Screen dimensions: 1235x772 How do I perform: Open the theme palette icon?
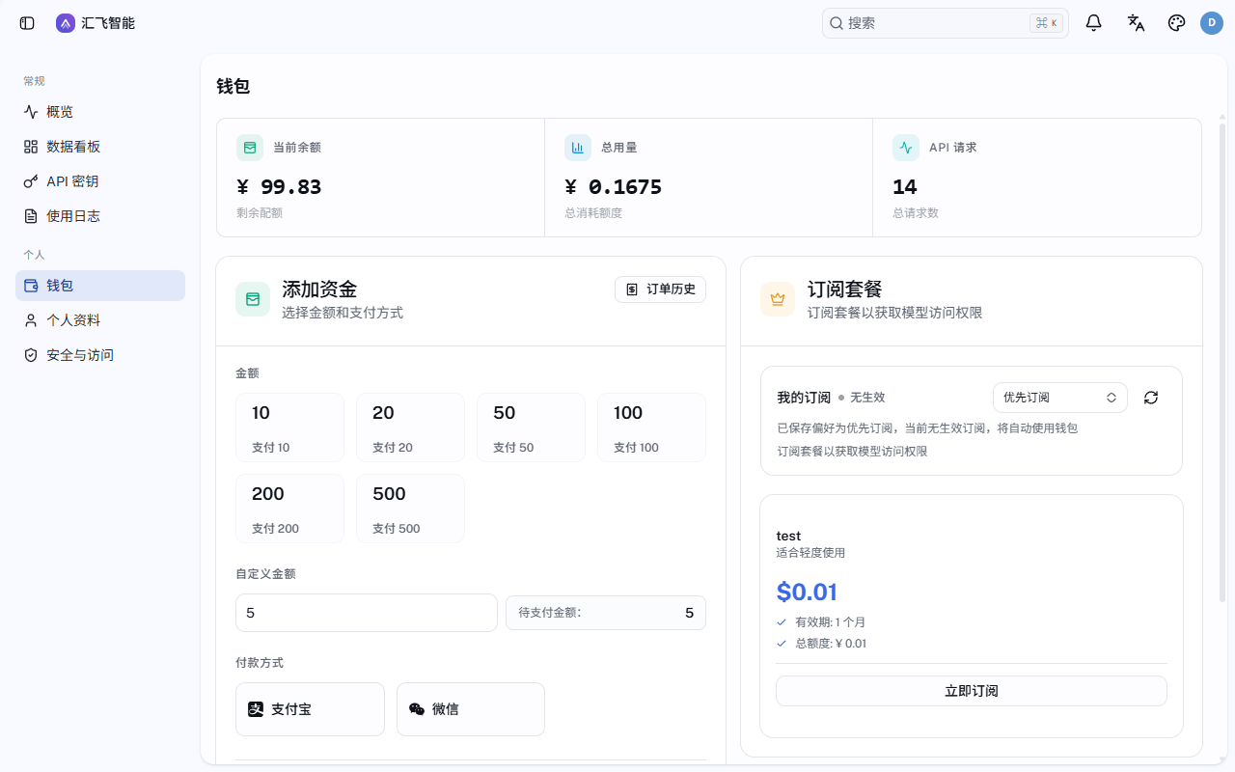[1176, 23]
